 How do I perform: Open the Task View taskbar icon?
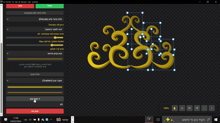pos(158,120)
